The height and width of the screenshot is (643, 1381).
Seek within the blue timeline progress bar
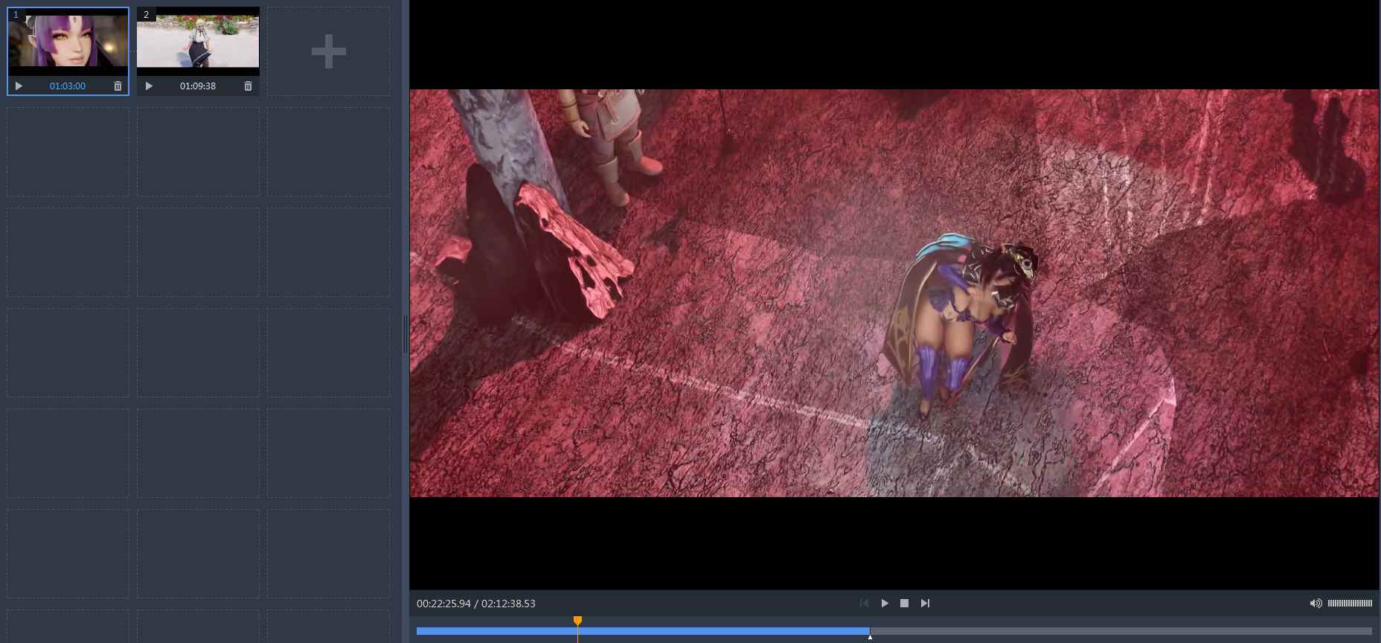pos(643,631)
